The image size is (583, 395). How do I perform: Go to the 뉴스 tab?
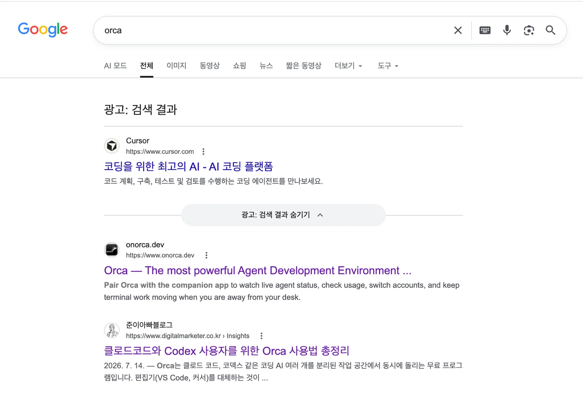266,66
